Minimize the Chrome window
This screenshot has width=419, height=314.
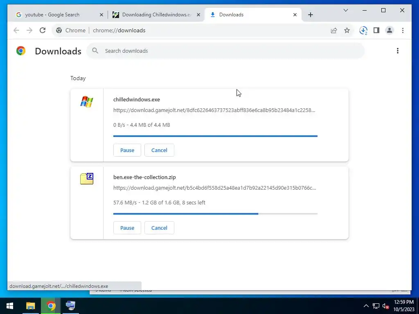tap(365, 10)
